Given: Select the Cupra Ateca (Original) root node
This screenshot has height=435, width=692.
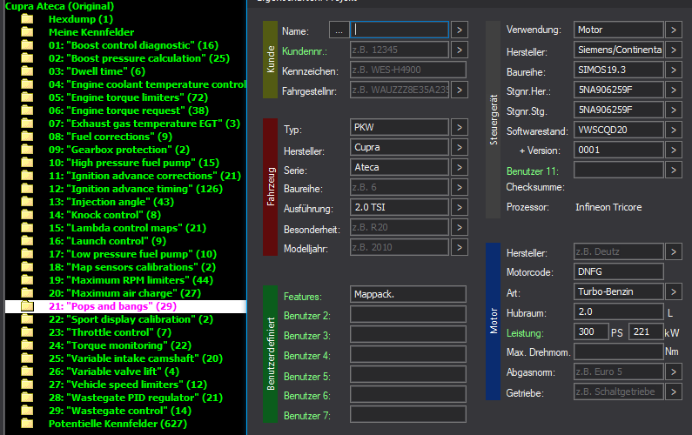Looking at the screenshot, I should point(59,6).
